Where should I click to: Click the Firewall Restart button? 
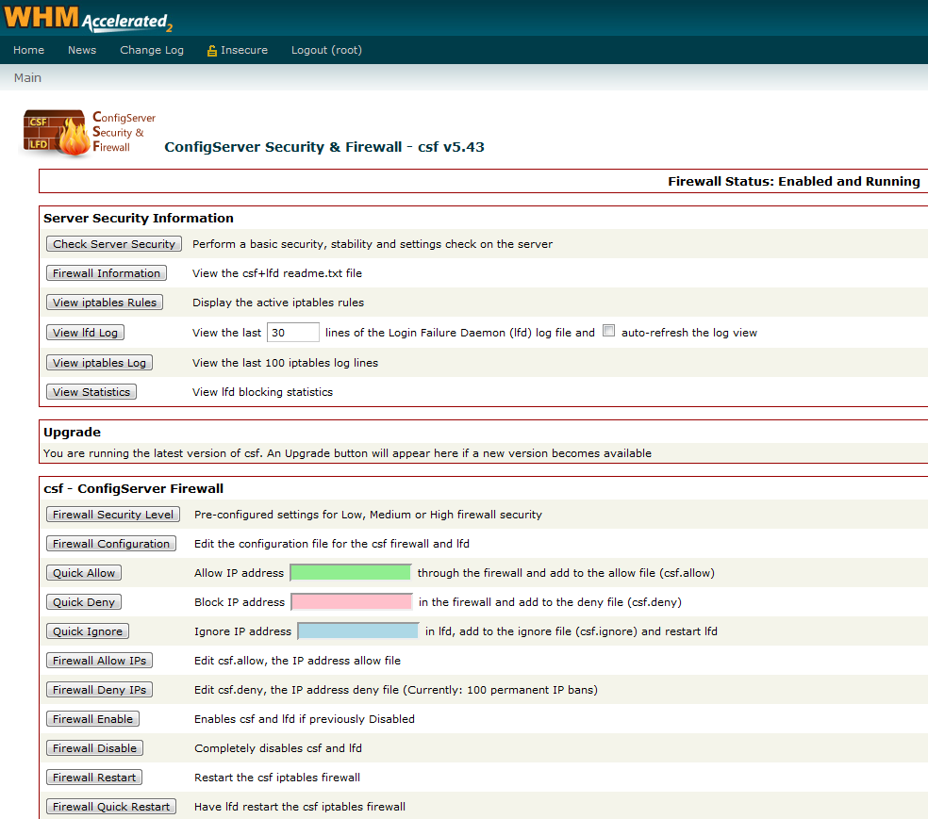coord(94,778)
